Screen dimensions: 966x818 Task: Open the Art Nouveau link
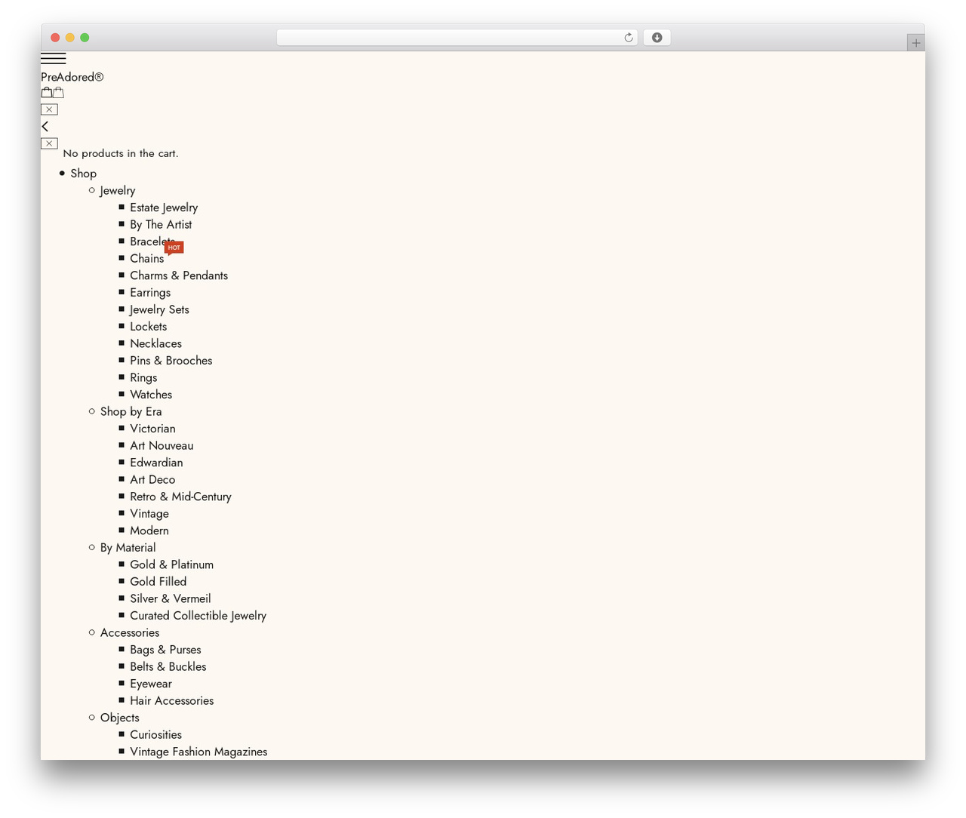[x=162, y=446]
